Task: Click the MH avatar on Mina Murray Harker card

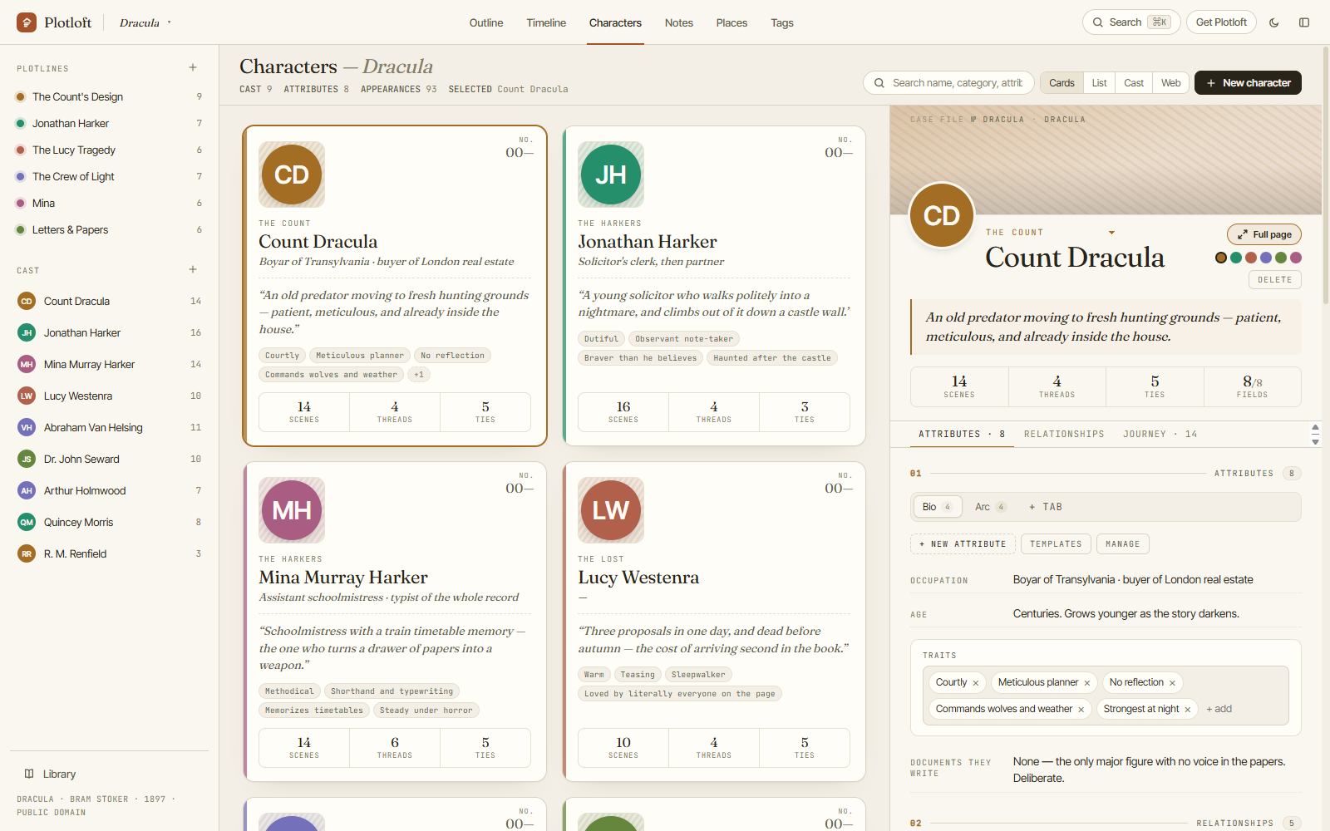Action: pyautogui.click(x=292, y=510)
